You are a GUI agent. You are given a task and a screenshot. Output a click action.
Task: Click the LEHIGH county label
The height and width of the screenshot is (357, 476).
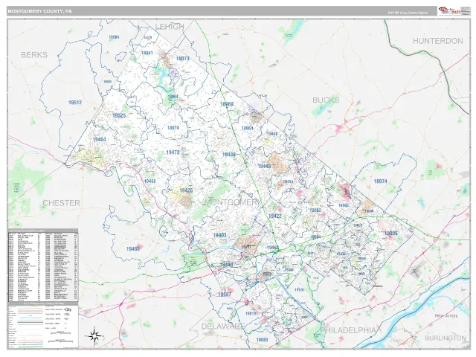point(170,27)
